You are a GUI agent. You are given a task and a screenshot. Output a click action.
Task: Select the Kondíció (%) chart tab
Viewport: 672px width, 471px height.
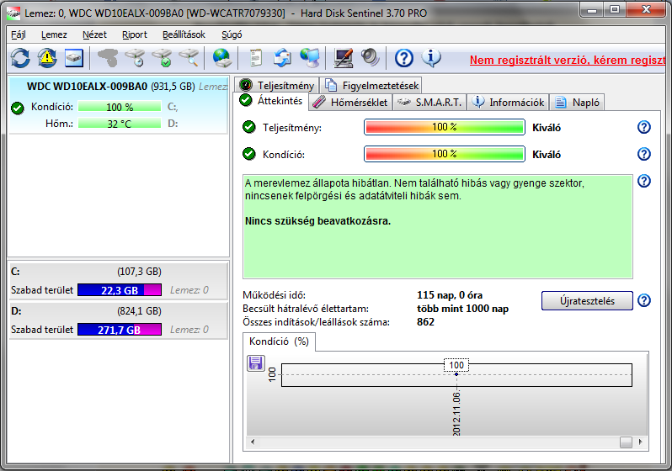tap(279, 341)
